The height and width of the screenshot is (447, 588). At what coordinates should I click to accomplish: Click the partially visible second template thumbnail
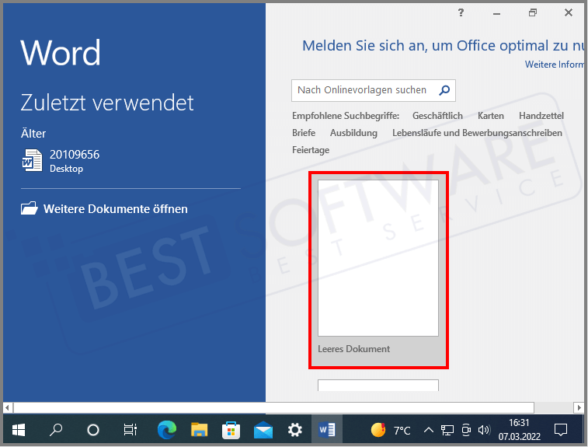click(x=378, y=386)
